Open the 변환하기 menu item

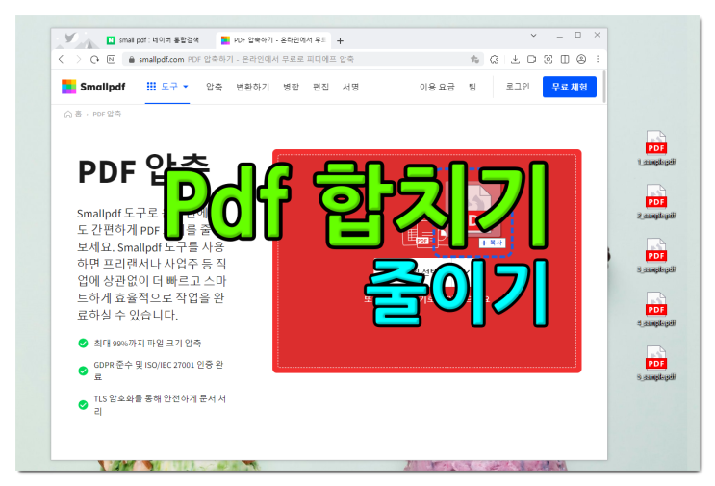tap(253, 87)
